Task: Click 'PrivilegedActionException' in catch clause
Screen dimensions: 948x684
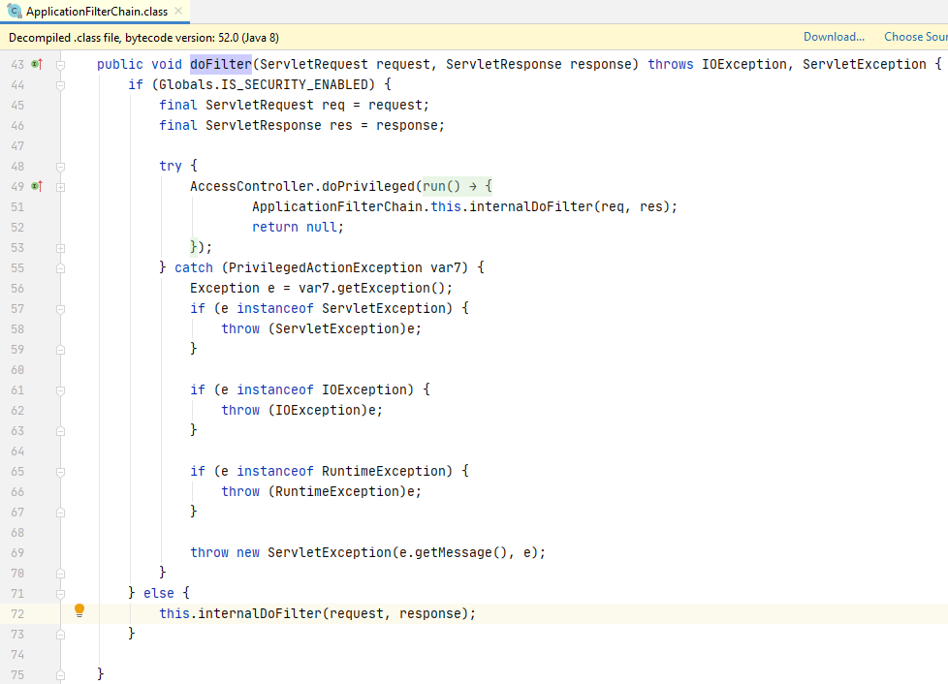Action: [326, 267]
